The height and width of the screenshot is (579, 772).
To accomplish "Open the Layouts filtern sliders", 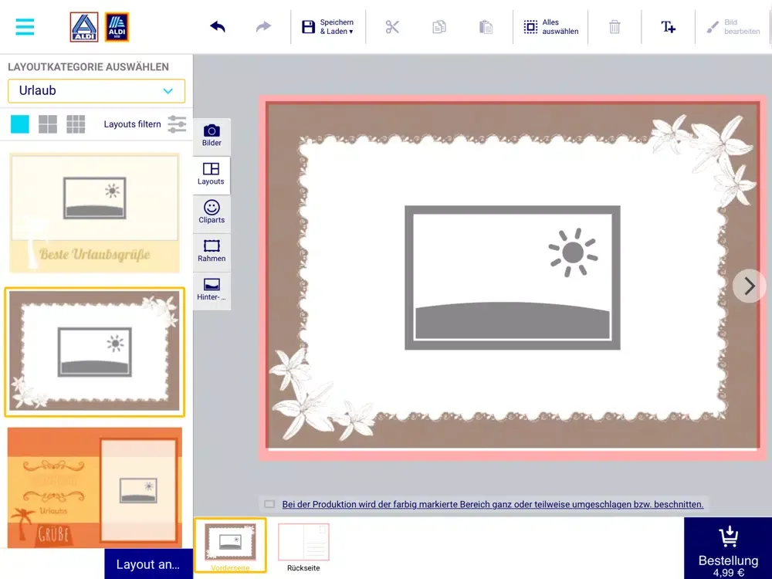I will pyautogui.click(x=177, y=124).
